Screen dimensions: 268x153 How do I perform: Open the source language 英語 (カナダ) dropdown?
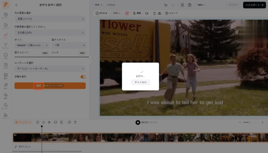click(50, 19)
